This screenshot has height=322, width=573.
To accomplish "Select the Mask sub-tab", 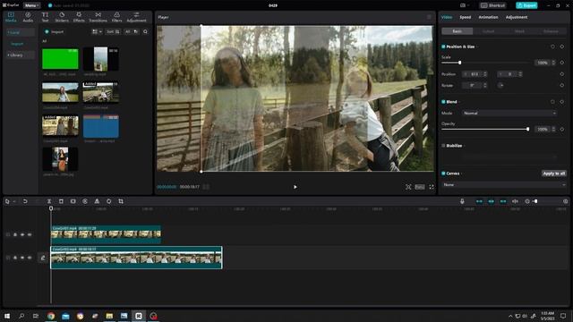I will (519, 31).
